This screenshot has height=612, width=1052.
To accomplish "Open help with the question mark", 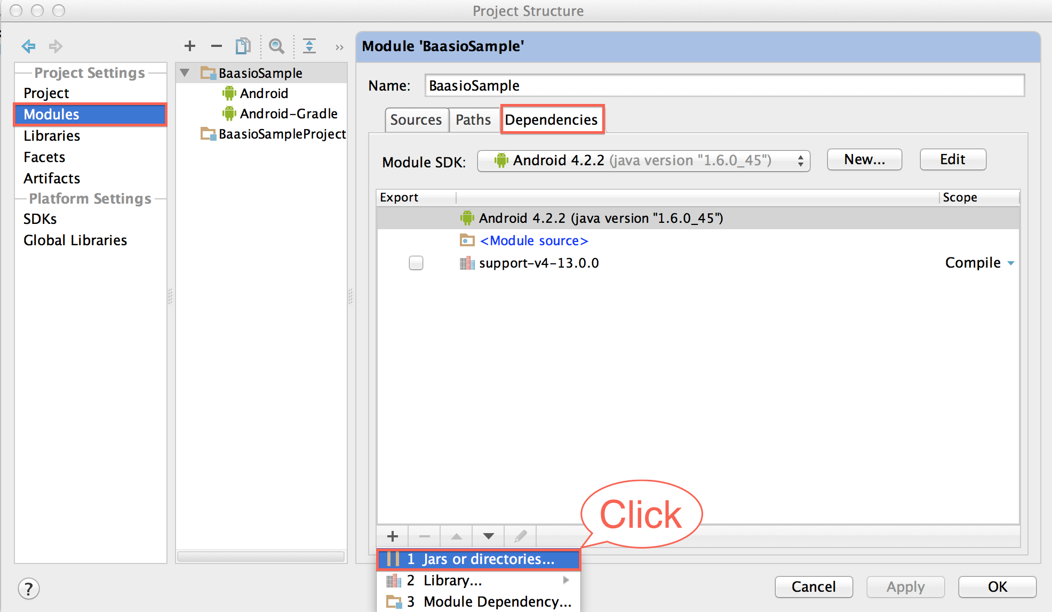I will pyautogui.click(x=29, y=589).
